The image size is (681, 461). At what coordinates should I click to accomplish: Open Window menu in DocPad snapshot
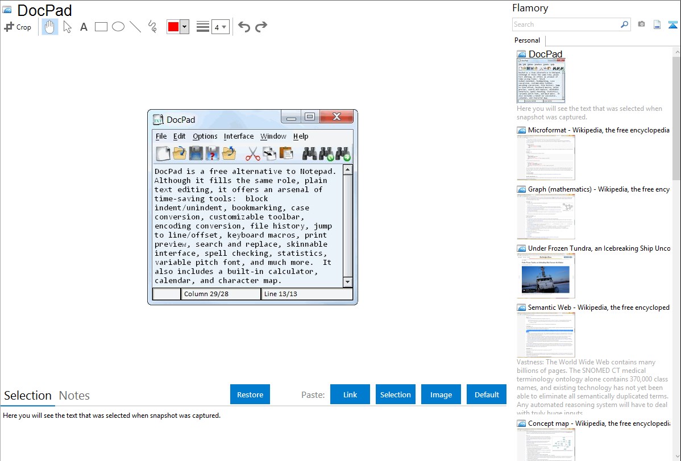tap(273, 136)
